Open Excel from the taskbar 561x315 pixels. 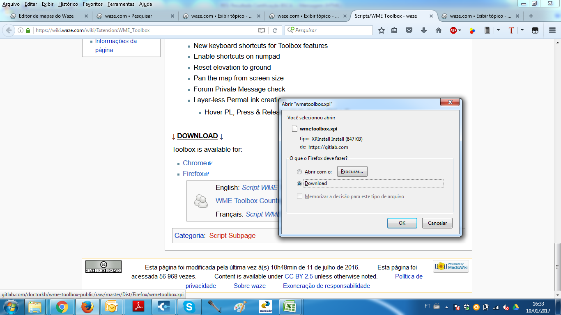pyautogui.click(x=290, y=307)
